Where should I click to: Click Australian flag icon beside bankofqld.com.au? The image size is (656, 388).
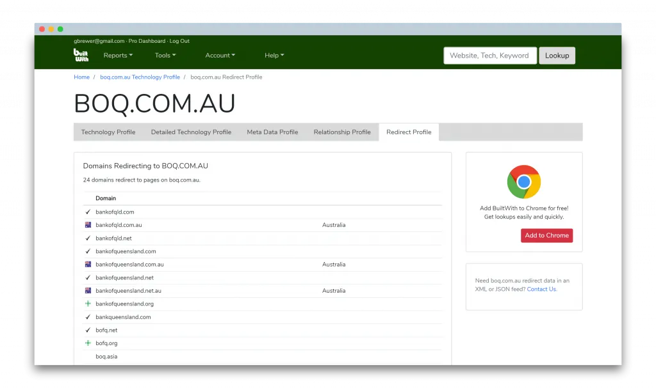pyautogui.click(x=88, y=225)
